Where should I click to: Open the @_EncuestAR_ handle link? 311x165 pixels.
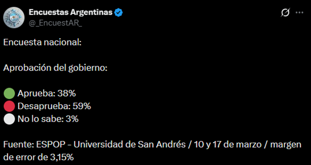[51, 22]
